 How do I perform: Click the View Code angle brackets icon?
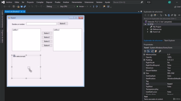(179, 15)
